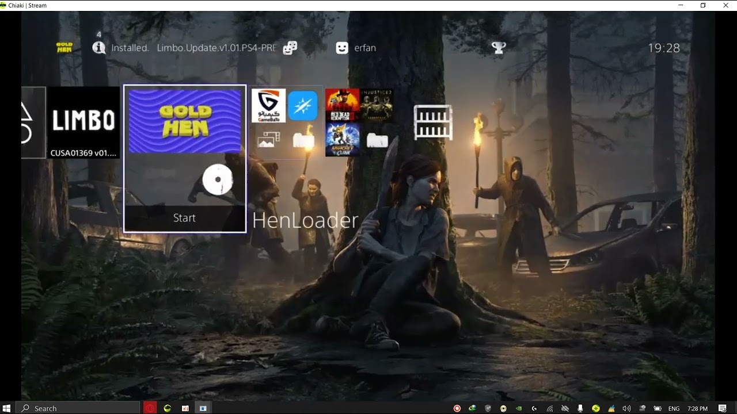This screenshot has height=414, width=737.
Task: Open the Capture Gallery picture icon
Action: click(x=268, y=140)
